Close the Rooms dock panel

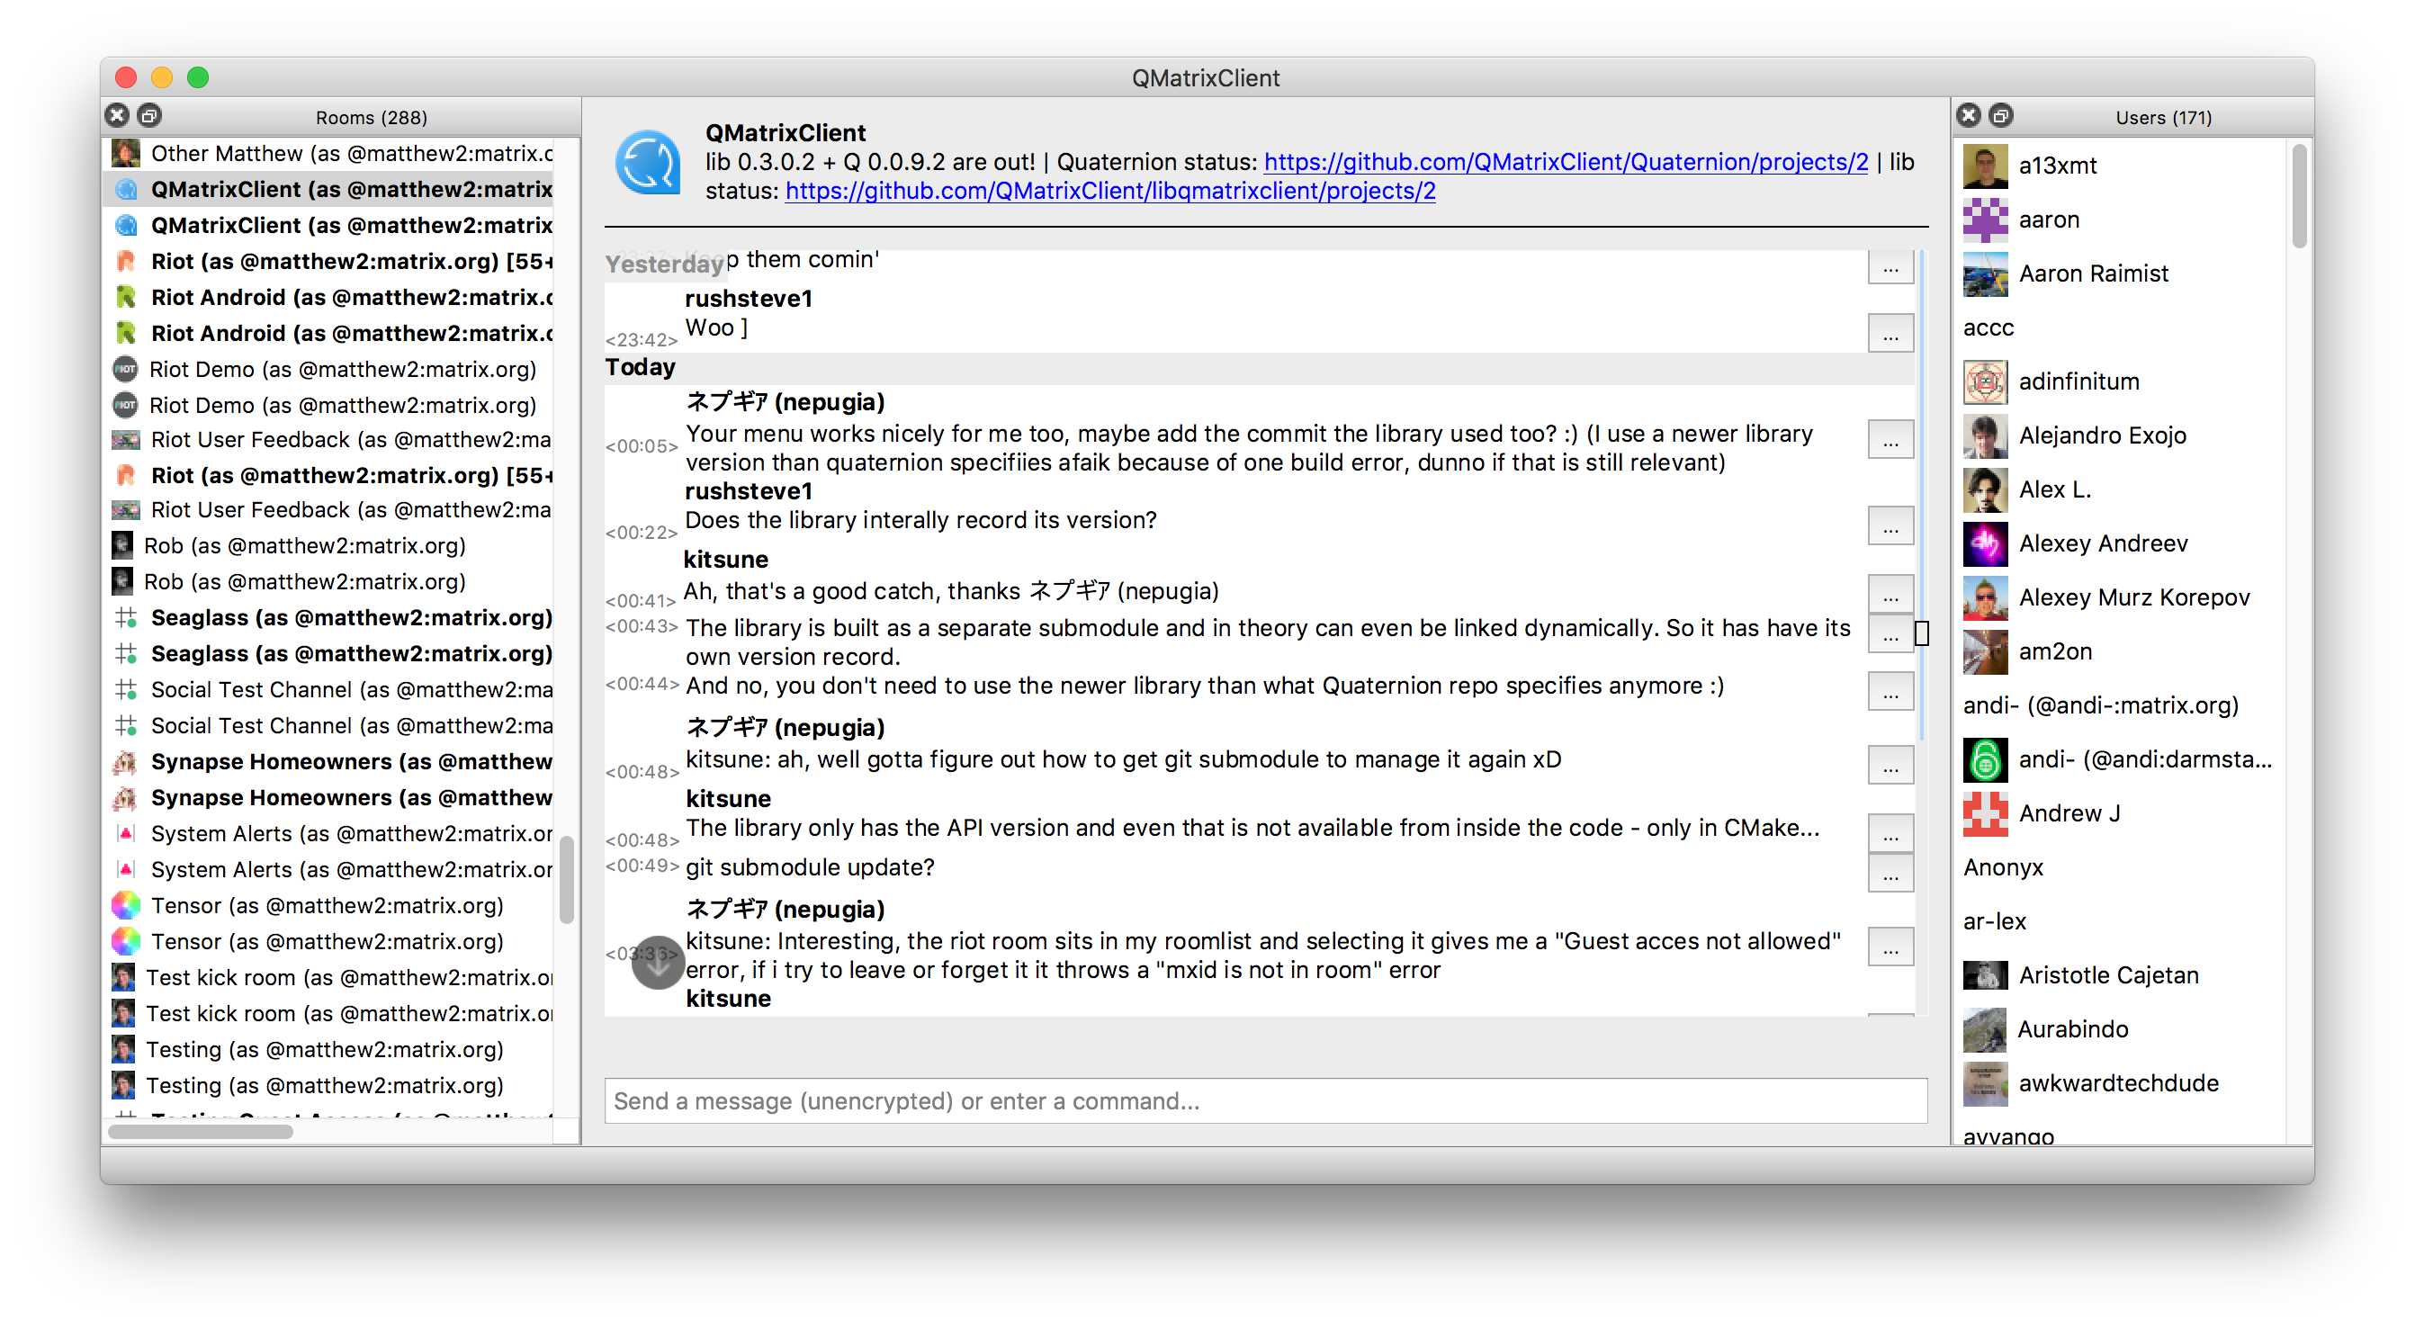[x=117, y=115]
